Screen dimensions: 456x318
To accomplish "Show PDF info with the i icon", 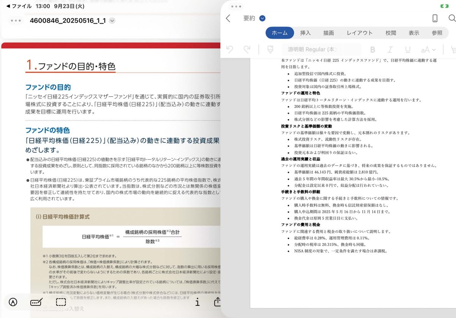I will coord(197,302).
